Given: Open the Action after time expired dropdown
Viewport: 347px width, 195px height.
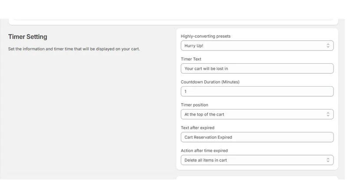Looking at the screenshot, I should [x=257, y=160].
